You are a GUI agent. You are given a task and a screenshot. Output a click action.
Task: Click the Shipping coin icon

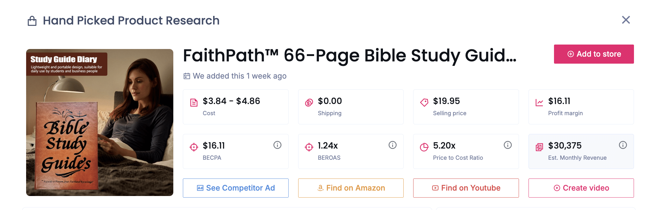(309, 102)
